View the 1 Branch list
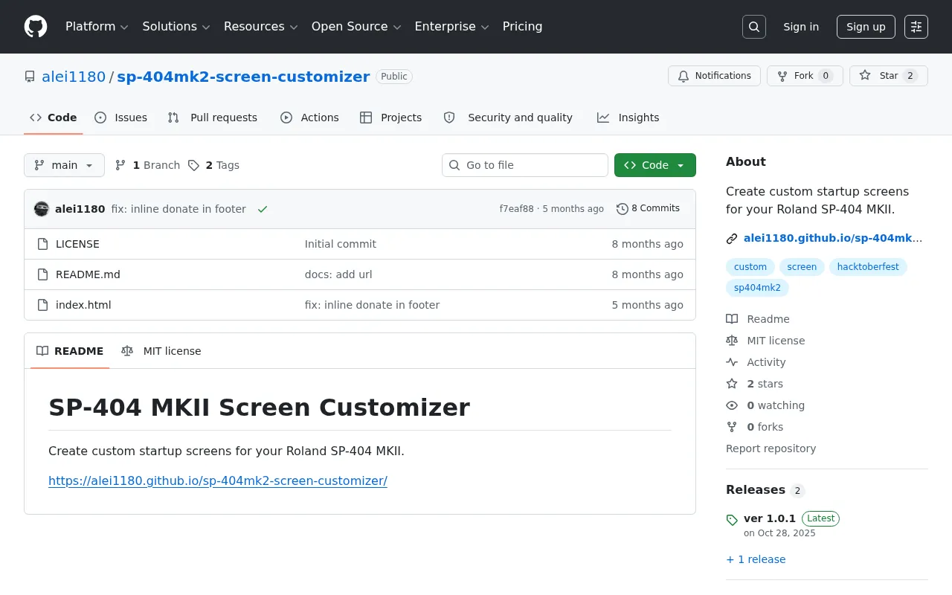This screenshot has height=595, width=952. click(x=147, y=165)
